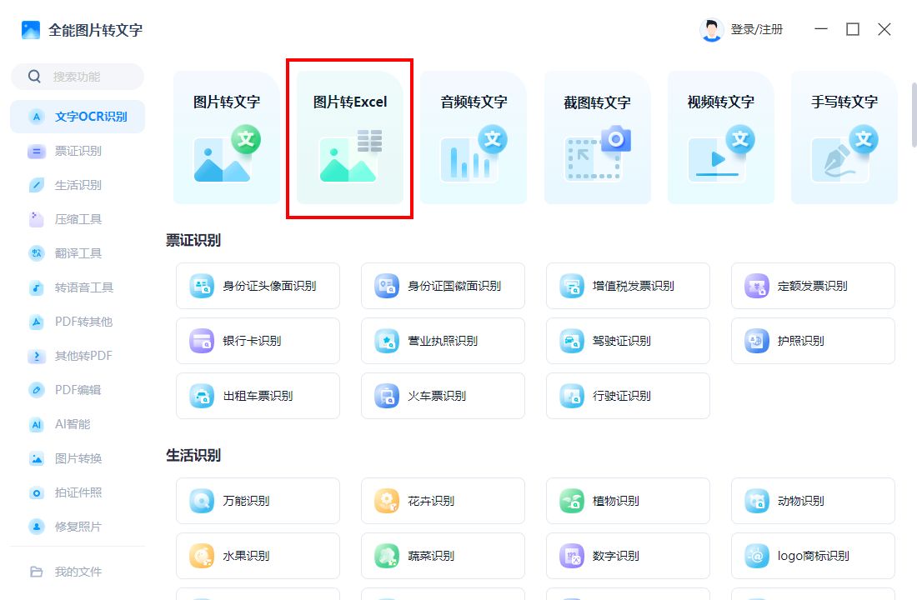Select 转语音工具 in the sidebar
The height and width of the screenshot is (600, 917).
click(x=78, y=287)
